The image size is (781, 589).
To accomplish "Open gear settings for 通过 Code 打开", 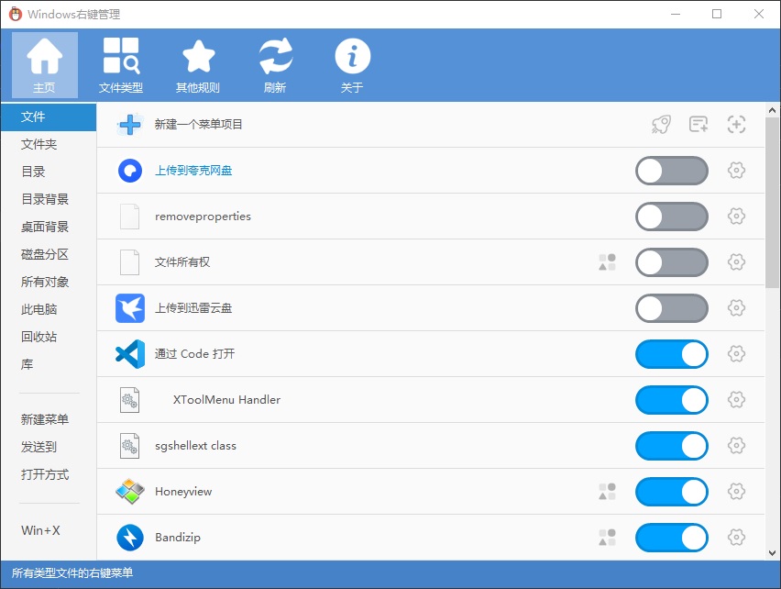I will click(x=736, y=354).
